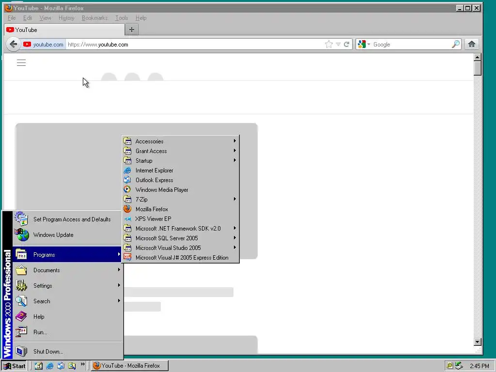Click the Start button
The width and height of the screenshot is (496, 372).
14,366
